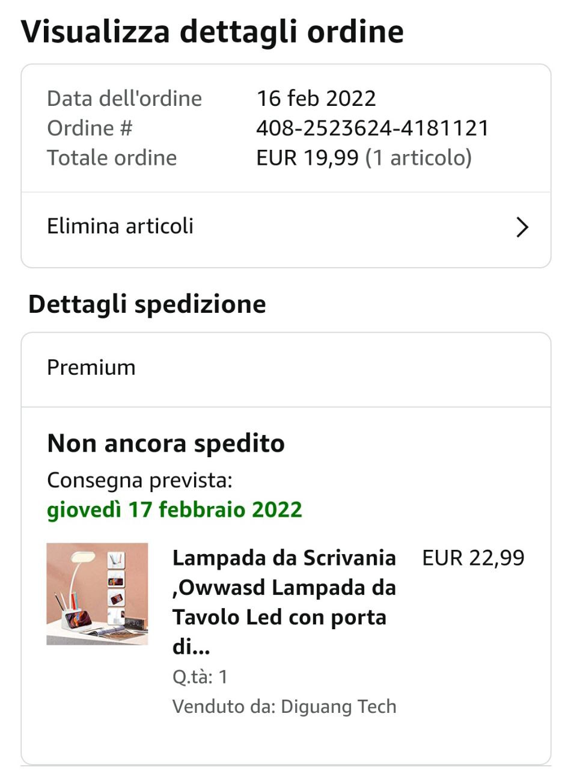The image size is (571, 770).
Task: Click the Ordine # label
Action: [x=90, y=128]
